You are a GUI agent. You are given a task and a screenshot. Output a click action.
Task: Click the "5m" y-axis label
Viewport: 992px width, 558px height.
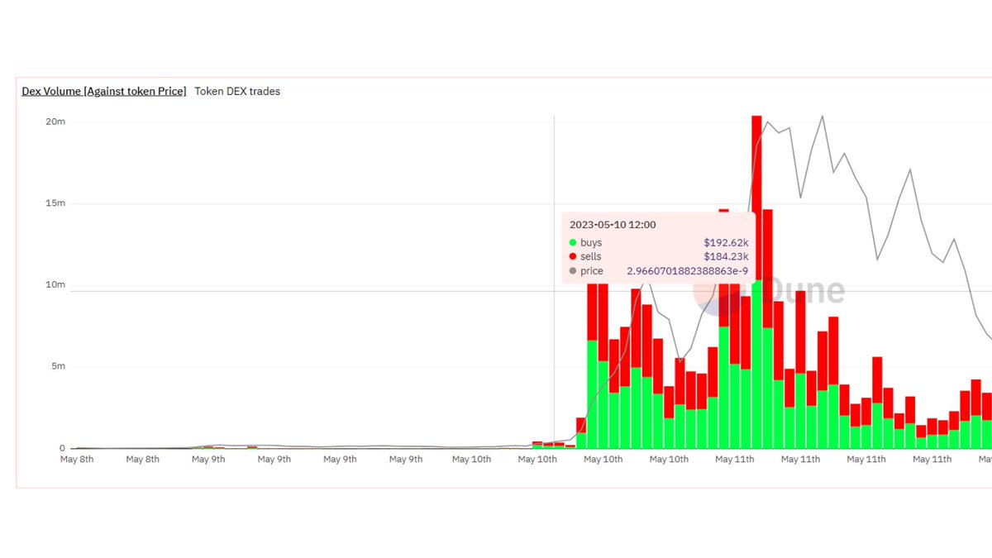[x=59, y=367]
